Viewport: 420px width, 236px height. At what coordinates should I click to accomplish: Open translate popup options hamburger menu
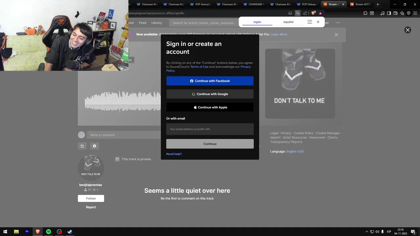(310, 22)
